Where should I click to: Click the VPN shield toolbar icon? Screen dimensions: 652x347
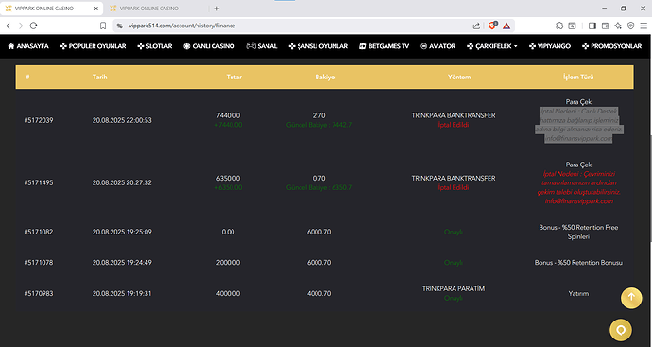631,26
